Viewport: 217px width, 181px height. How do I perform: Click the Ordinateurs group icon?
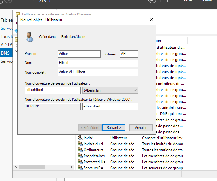(x=80, y=150)
